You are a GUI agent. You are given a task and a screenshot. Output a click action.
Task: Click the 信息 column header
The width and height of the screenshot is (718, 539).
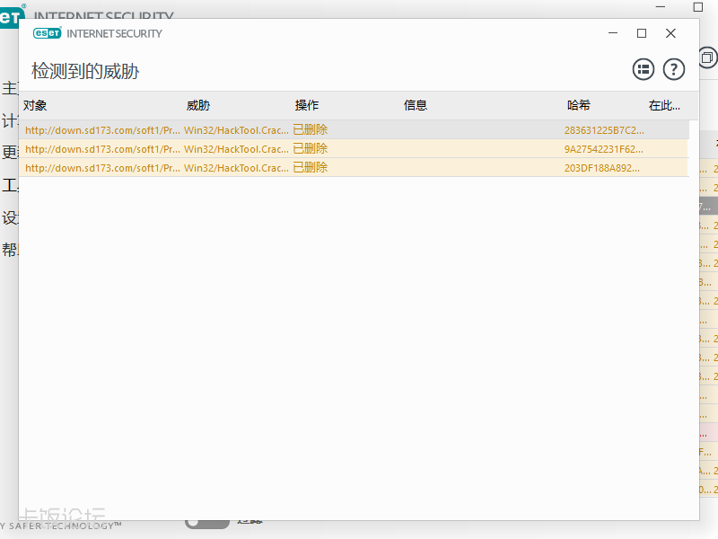(x=416, y=106)
